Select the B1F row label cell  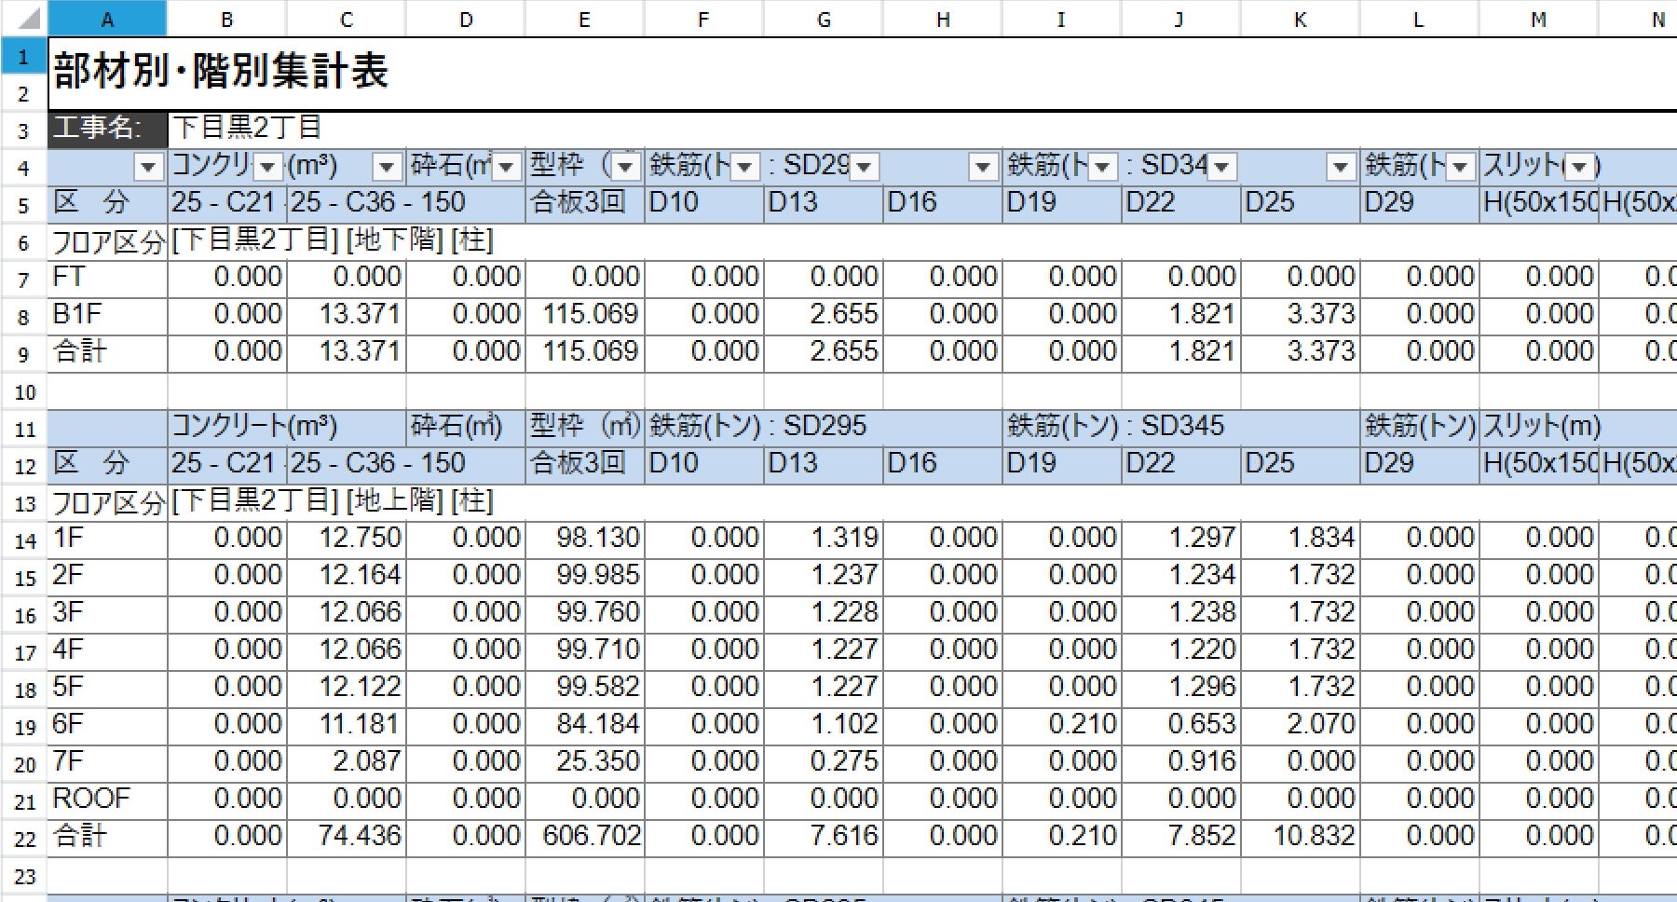(x=107, y=315)
